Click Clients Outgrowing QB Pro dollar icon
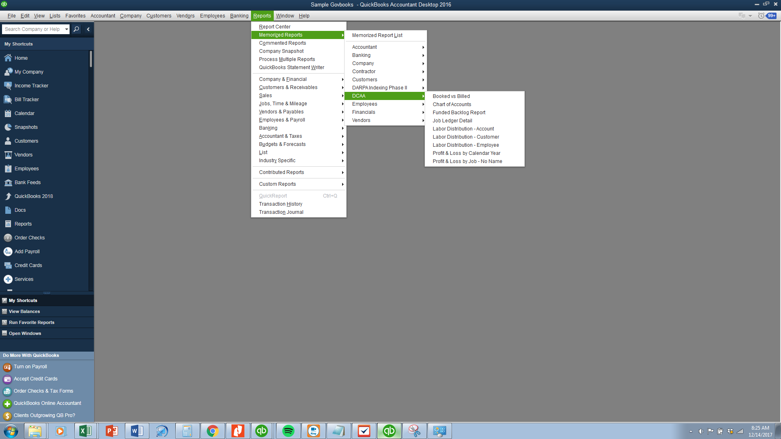781x439 pixels. [7, 416]
